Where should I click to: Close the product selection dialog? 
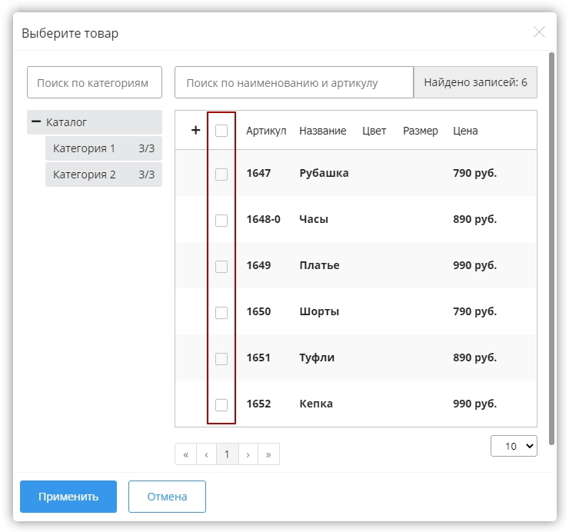click(x=539, y=32)
